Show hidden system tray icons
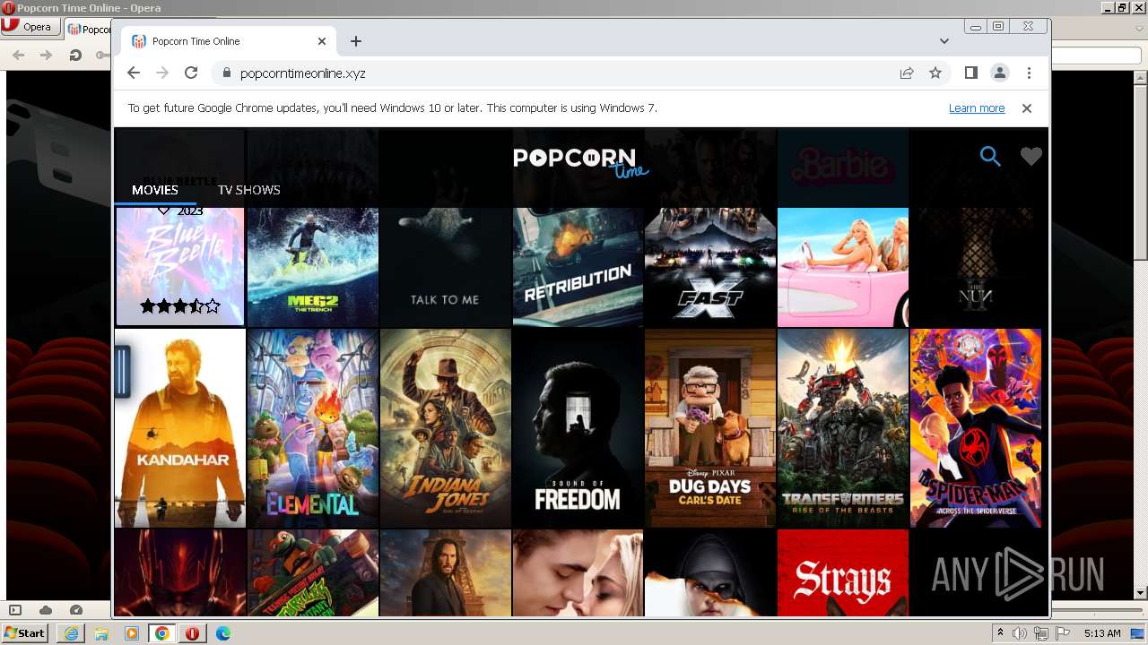This screenshot has width=1148, height=645. [1001, 633]
